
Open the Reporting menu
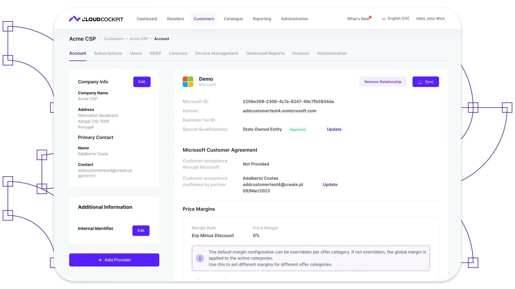pyautogui.click(x=262, y=19)
